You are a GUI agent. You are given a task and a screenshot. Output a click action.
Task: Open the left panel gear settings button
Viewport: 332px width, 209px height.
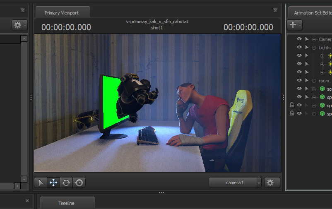coord(19,25)
